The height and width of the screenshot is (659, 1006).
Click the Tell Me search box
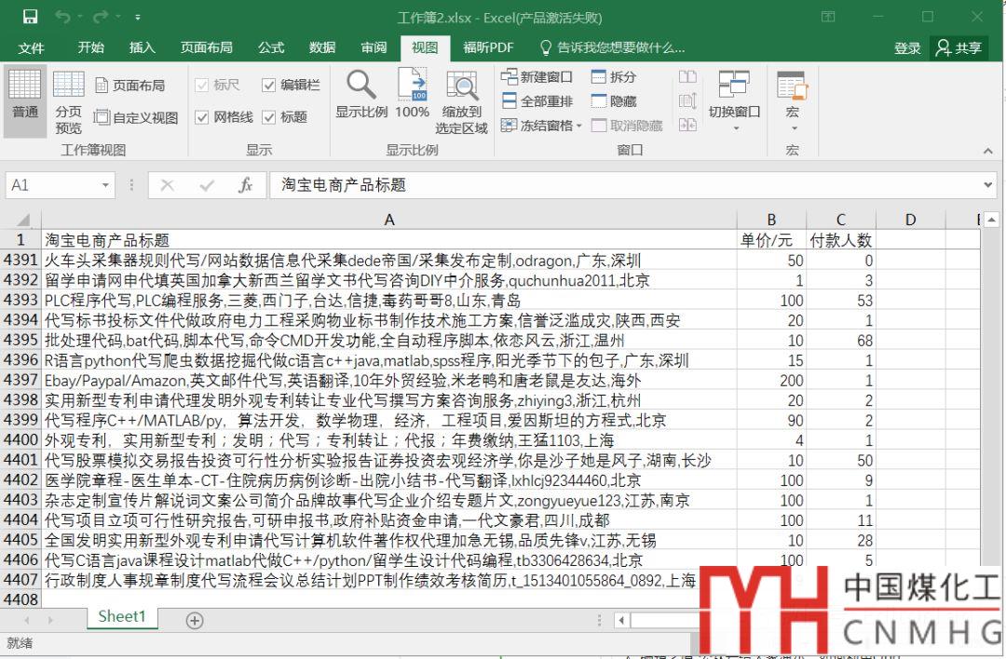[x=613, y=47]
